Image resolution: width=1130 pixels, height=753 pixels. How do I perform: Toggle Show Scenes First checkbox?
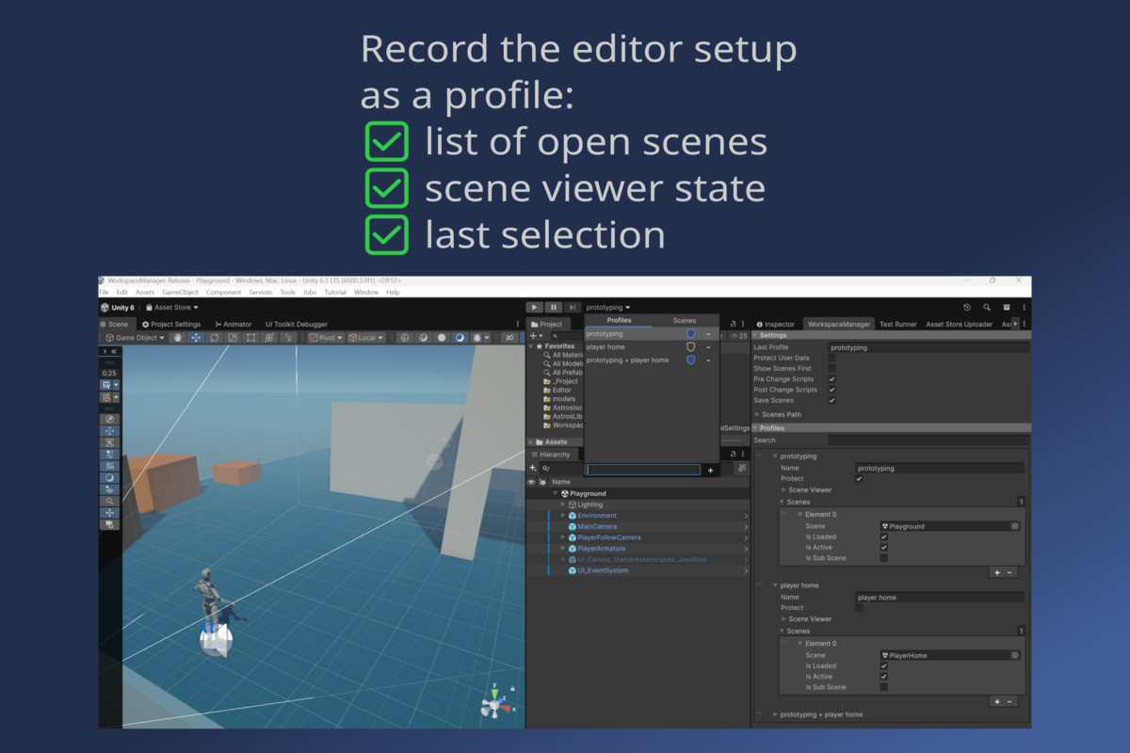point(831,368)
